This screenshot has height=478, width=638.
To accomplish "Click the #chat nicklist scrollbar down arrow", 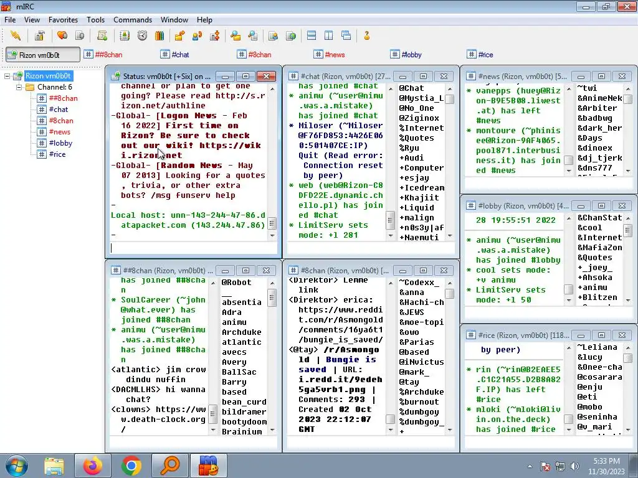I will click(450, 235).
